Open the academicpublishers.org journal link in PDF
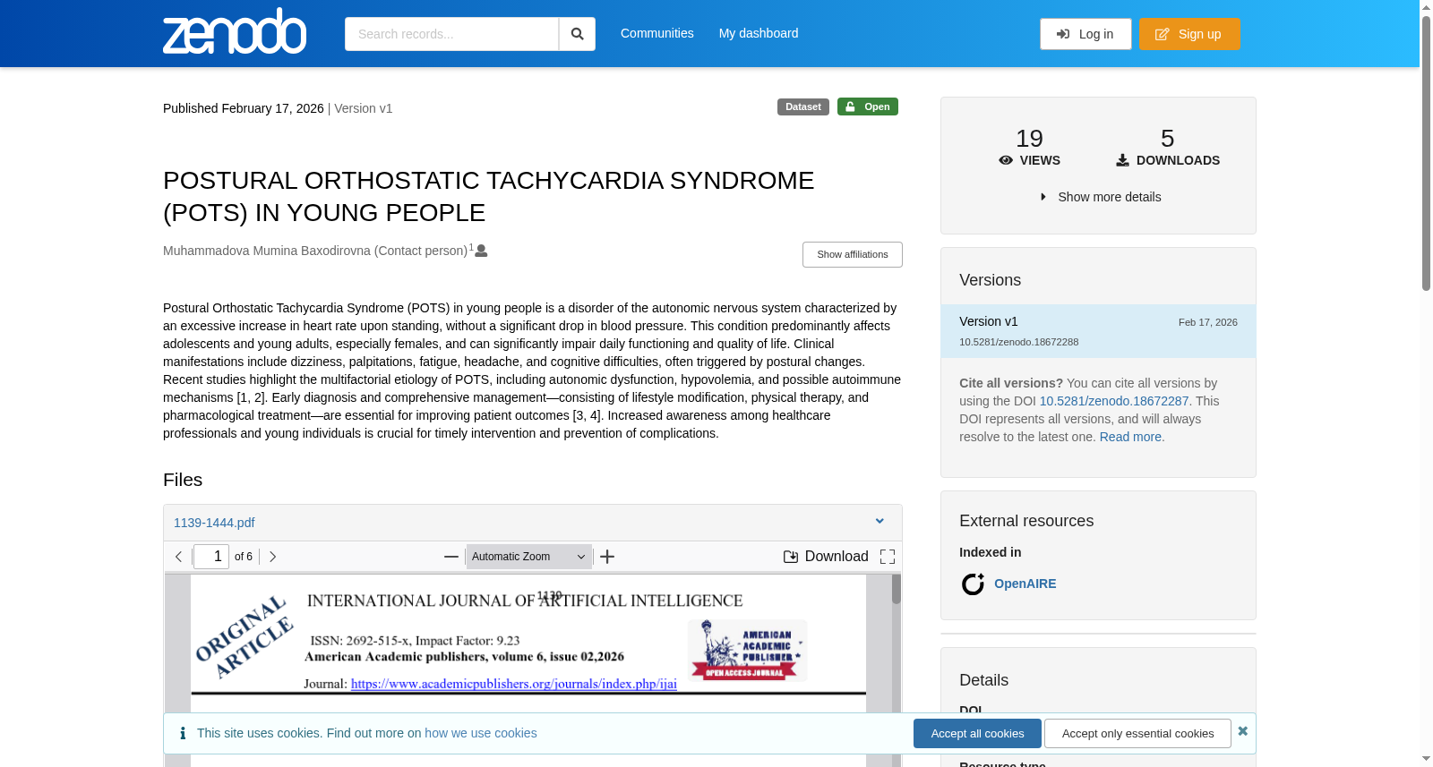This screenshot has width=1433, height=767. click(514, 684)
